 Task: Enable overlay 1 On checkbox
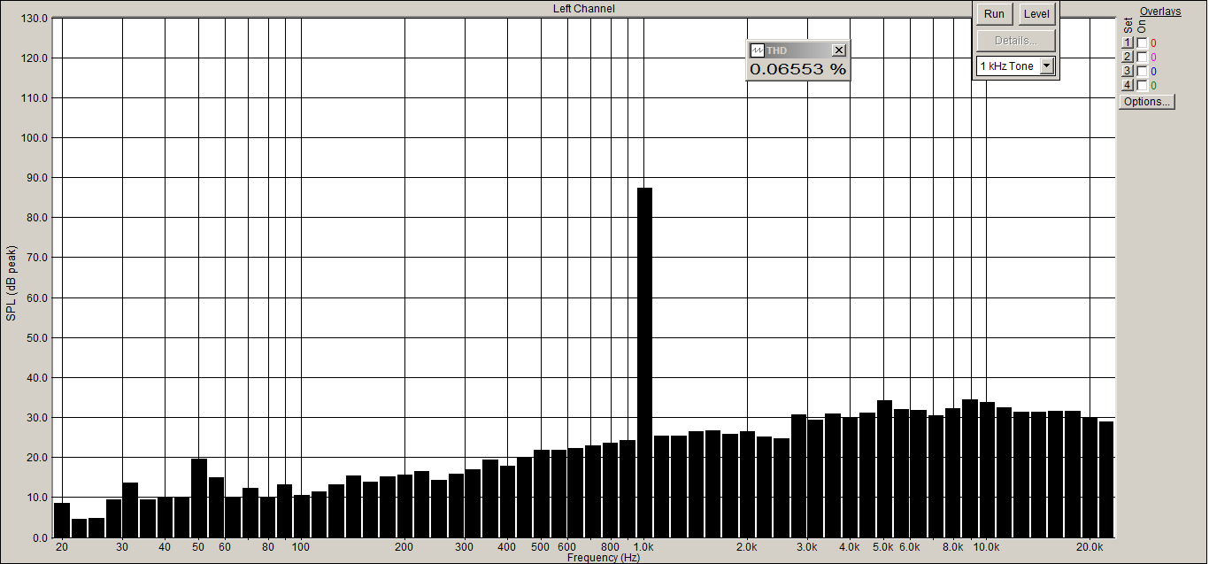tap(1142, 42)
